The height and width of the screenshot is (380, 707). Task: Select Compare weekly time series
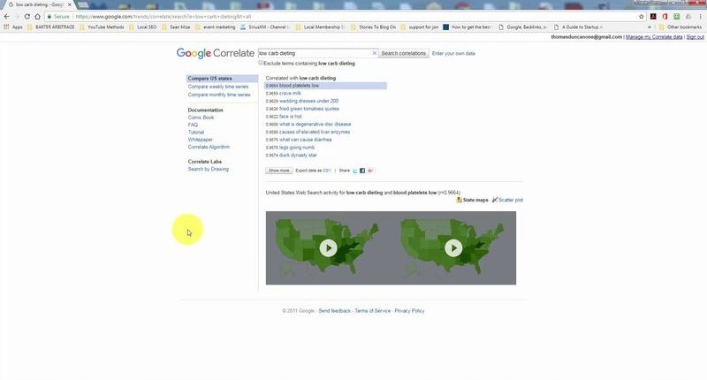click(x=217, y=87)
